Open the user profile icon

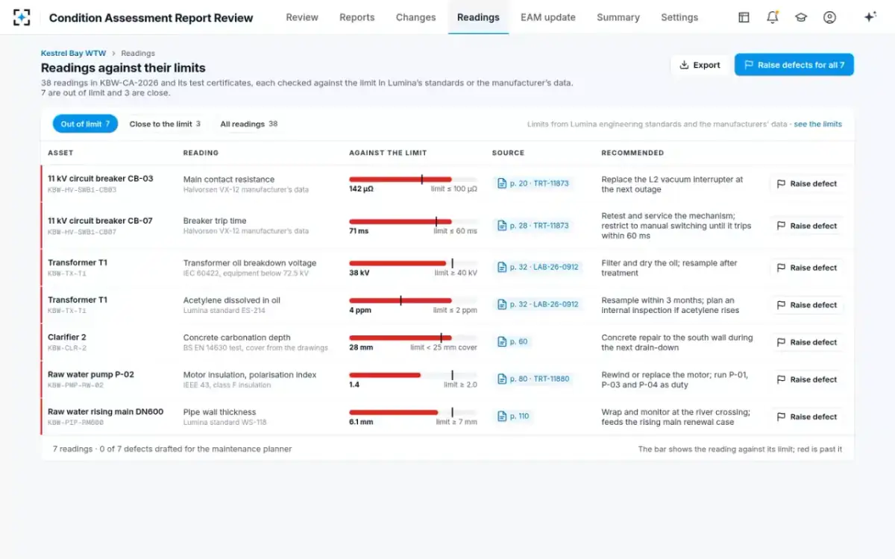(x=829, y=17)
